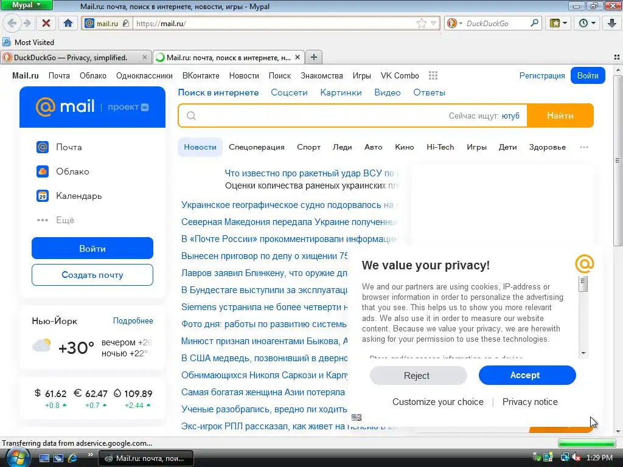The height and width of the screenshot is (467, 623).
Task: Open the all-projects grid icon in navigation
Action: pos(433,75)
